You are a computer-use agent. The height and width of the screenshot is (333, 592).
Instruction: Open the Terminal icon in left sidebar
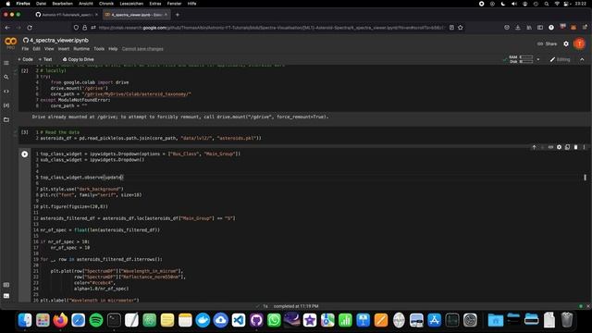[6, 296]
